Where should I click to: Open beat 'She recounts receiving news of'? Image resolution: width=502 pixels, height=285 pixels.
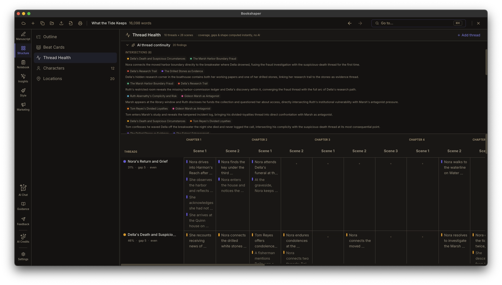click(200, 241)
